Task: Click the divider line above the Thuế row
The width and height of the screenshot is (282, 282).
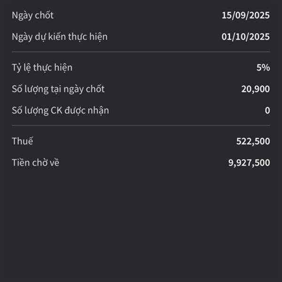Action: pyautogui.click(x=141, y=125)
